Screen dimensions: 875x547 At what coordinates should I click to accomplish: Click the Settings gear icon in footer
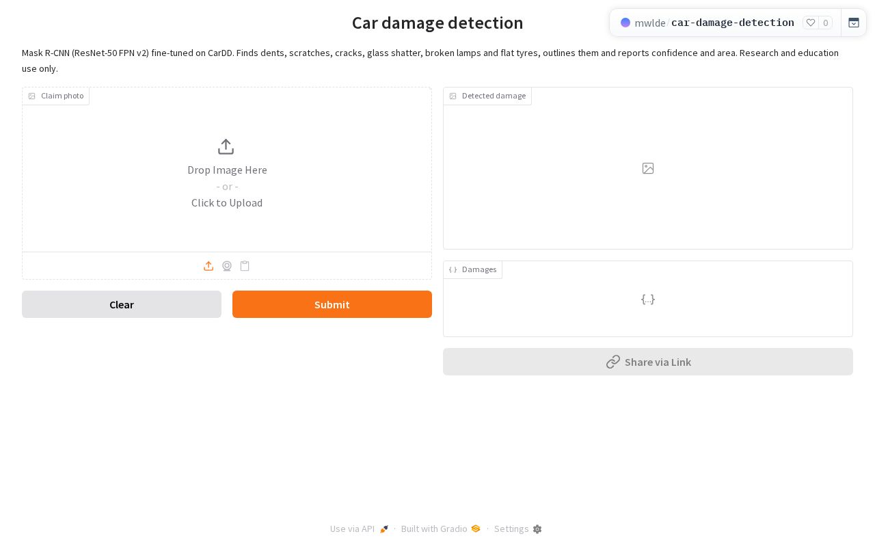click(537, 529)
